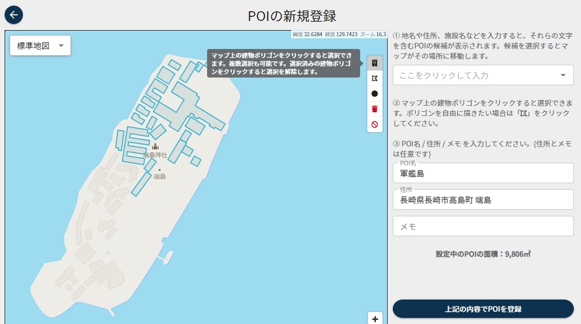This screenshot has height=324, width=581.
Task: Open the 標準地図 map style dropdown
Action: click(x=40, y=45)
